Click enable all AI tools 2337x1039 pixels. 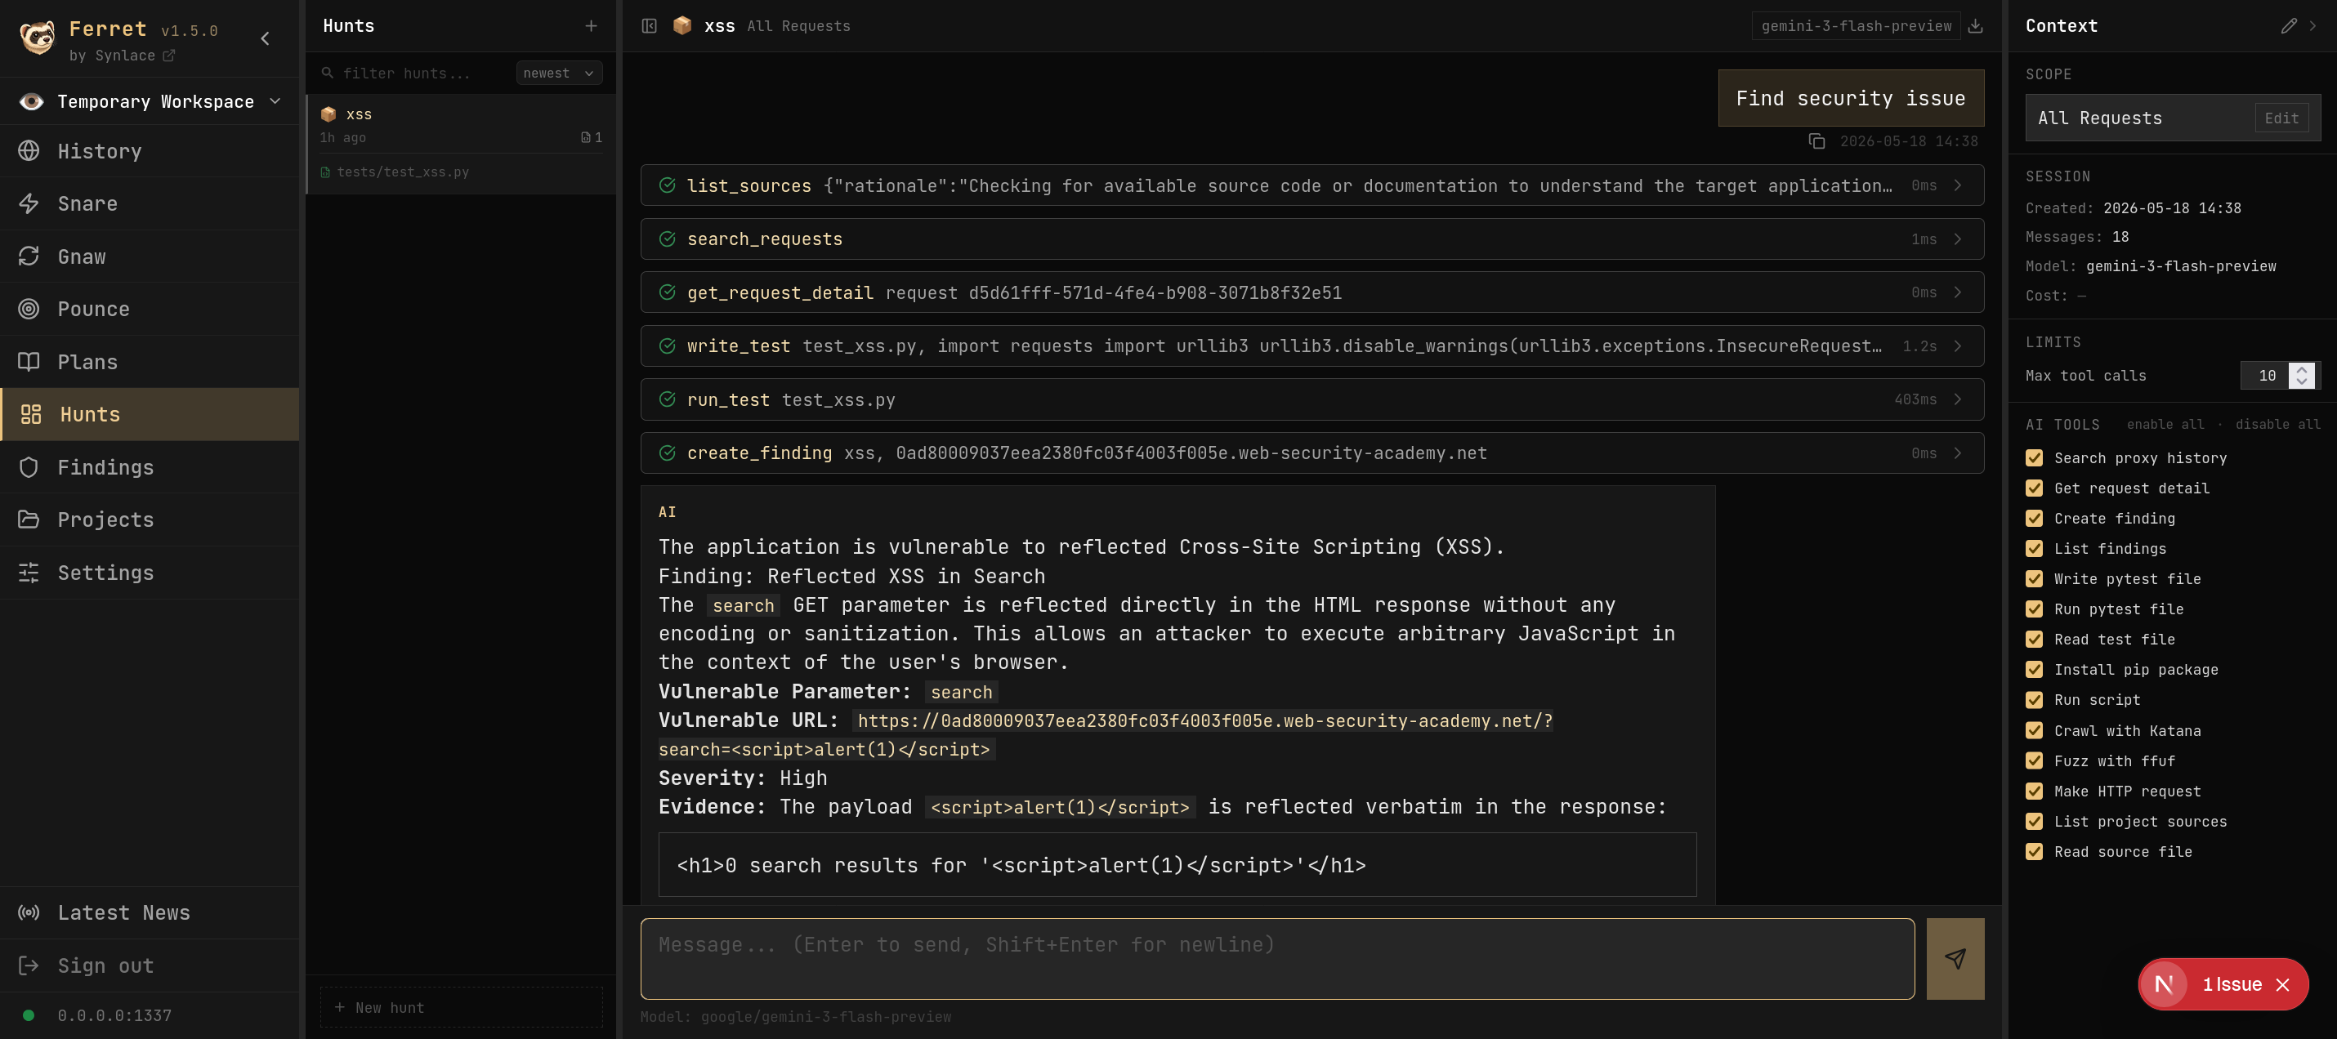[2165, 424]
